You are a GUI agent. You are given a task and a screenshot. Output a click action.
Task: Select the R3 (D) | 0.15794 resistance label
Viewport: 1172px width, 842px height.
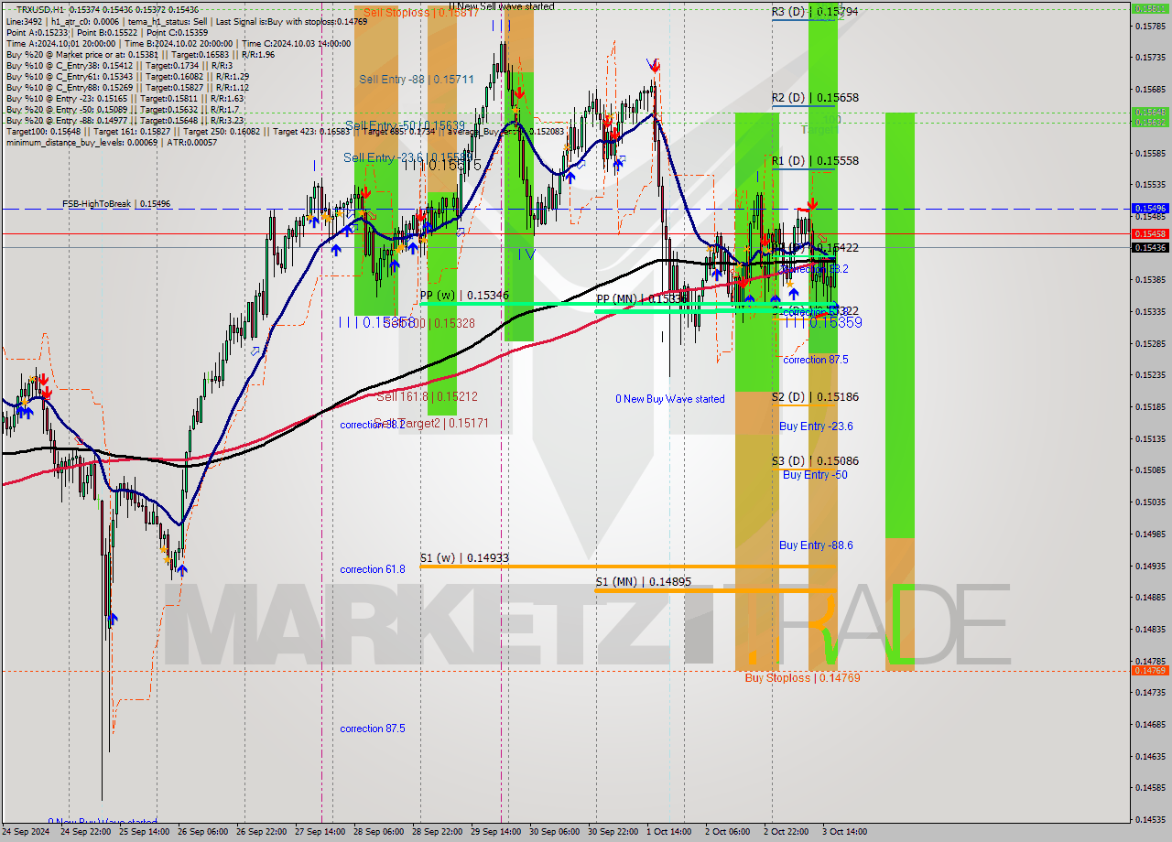(815, 12)
